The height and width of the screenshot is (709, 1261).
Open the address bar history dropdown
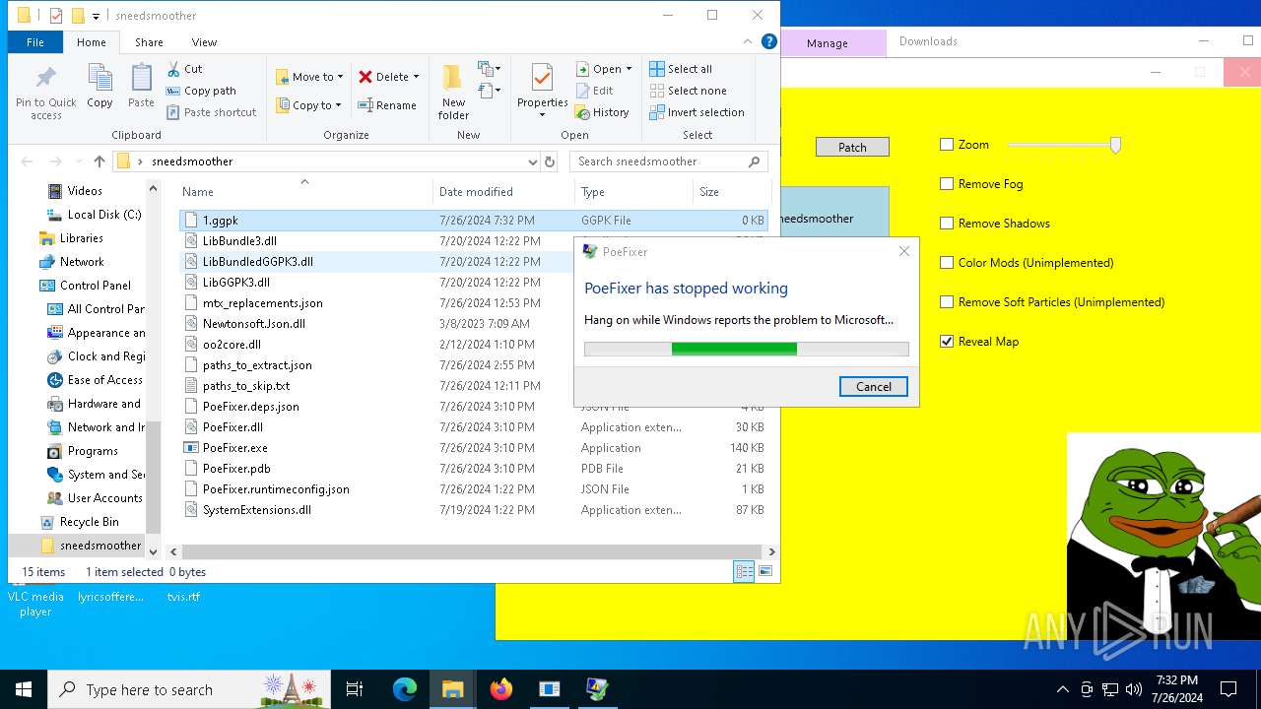tap(533, 161)
